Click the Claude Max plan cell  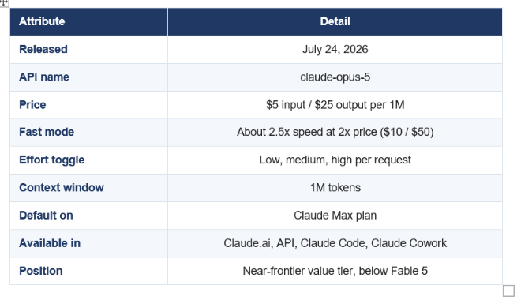pyautogui.click(x=335, y=216)
